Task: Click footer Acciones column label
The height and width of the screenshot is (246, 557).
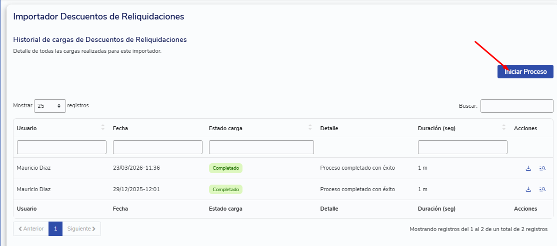Action: [x=525, y=209]
